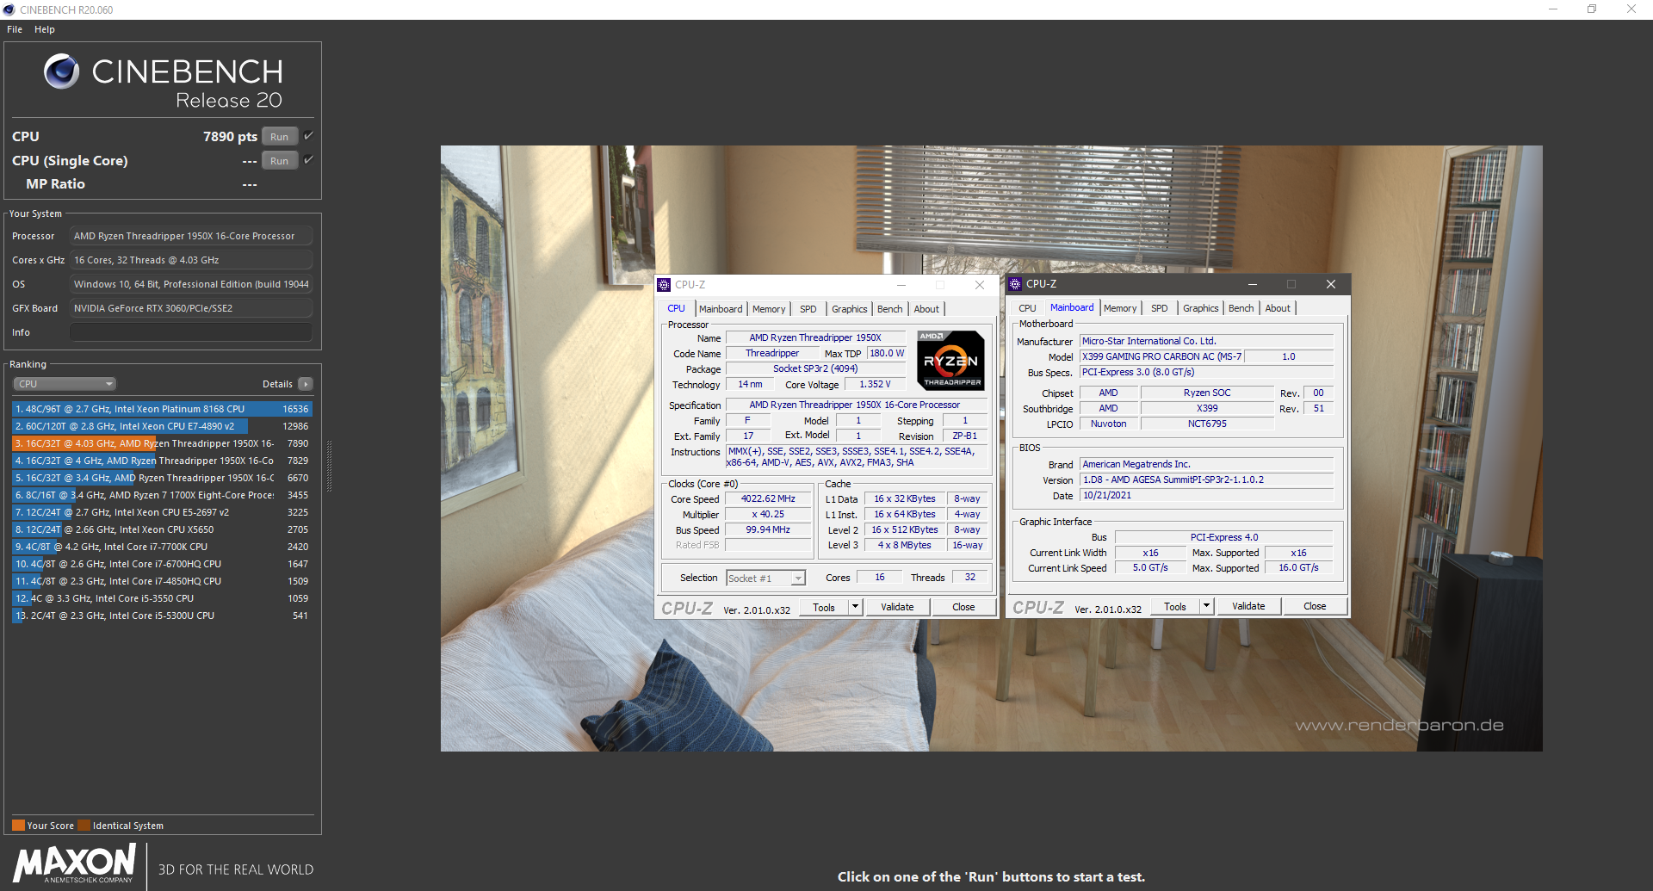This screenshot has height=891, width=1653.
Task: Click the BIOS Version value field
Action: click(1207, 480)
